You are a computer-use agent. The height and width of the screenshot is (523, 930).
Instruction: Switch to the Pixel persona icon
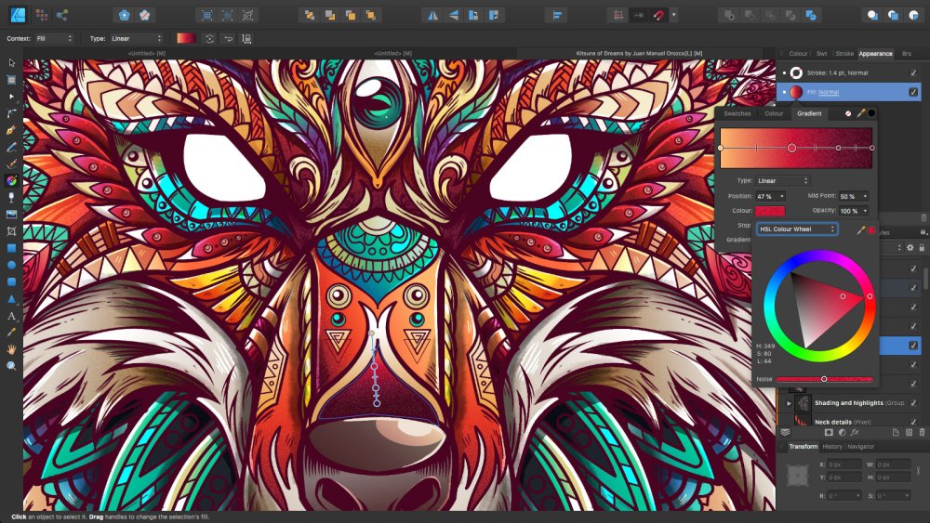tap(42, 15)
